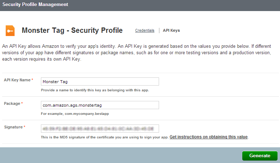
Task: Switch to the API Keys tab
Action: pyautogui.click(x=171, y=31)
